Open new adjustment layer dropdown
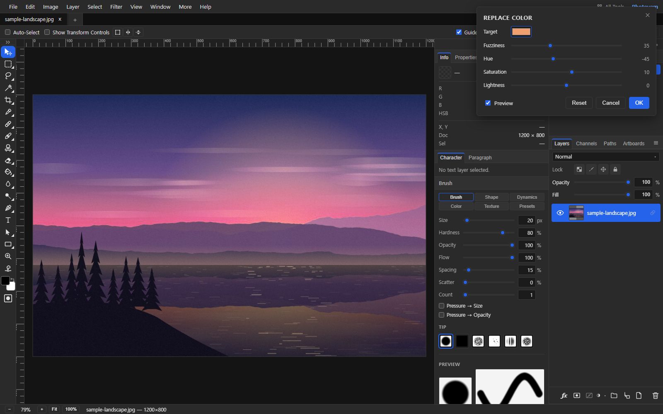 pos(601,396)
